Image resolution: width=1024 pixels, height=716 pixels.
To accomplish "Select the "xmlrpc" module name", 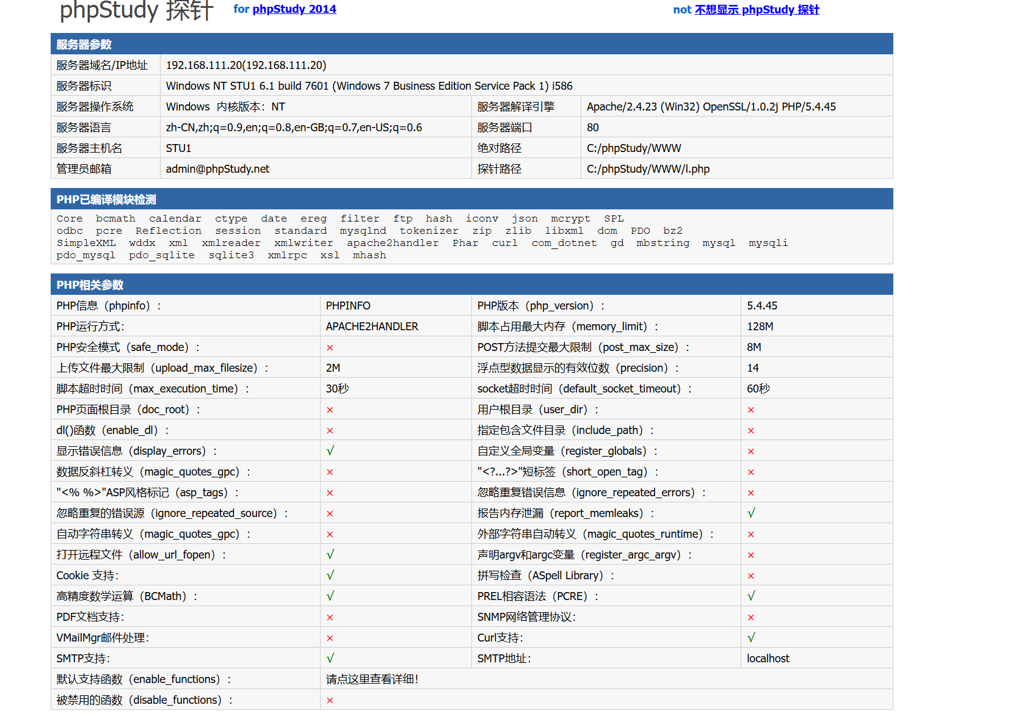I will coord(288,255).
